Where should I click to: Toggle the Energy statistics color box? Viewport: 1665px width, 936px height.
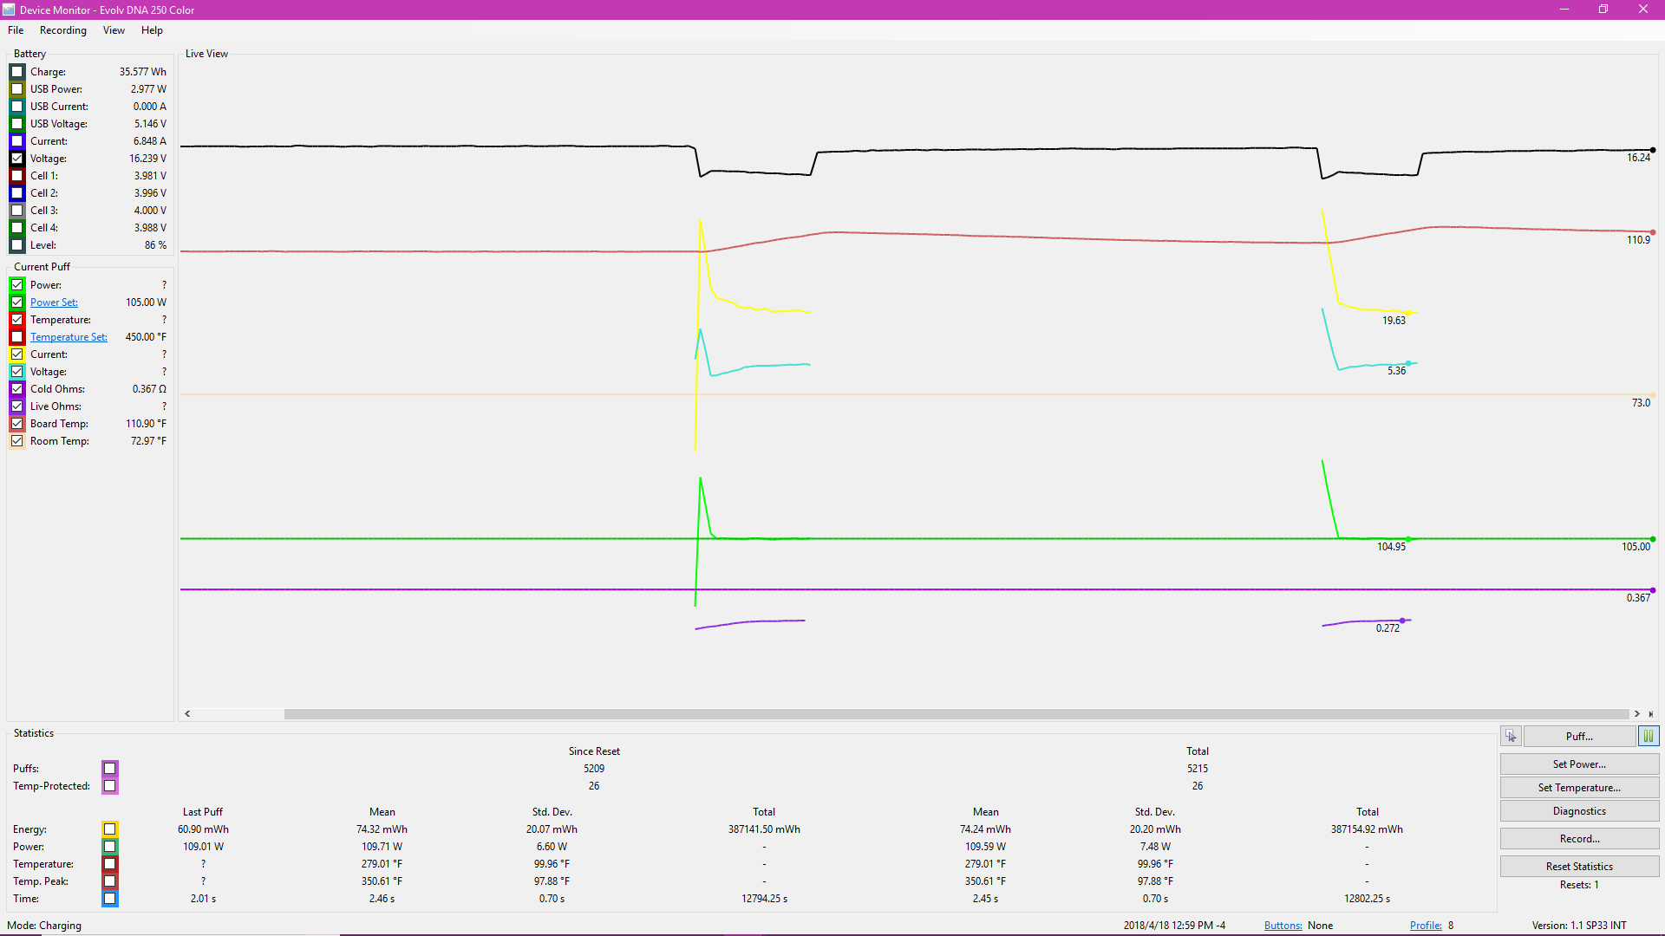(110, 829)
